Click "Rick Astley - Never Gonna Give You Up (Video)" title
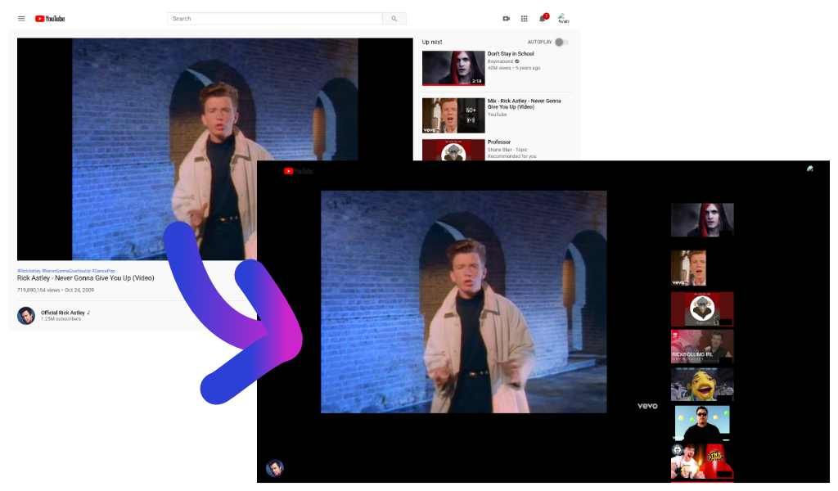 coord(85,278)
